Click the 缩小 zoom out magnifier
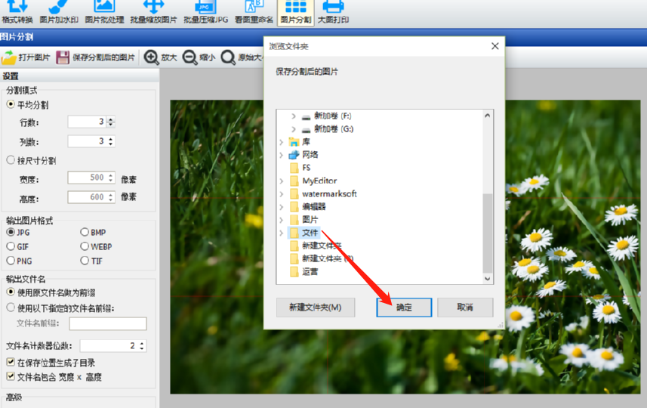This screenshot has width=647, height=408. click(189, 57)
